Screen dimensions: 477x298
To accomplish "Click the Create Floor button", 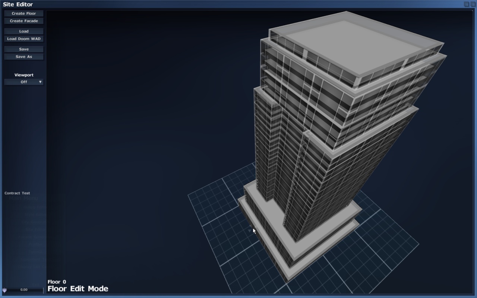I will [x=24, y=13].
